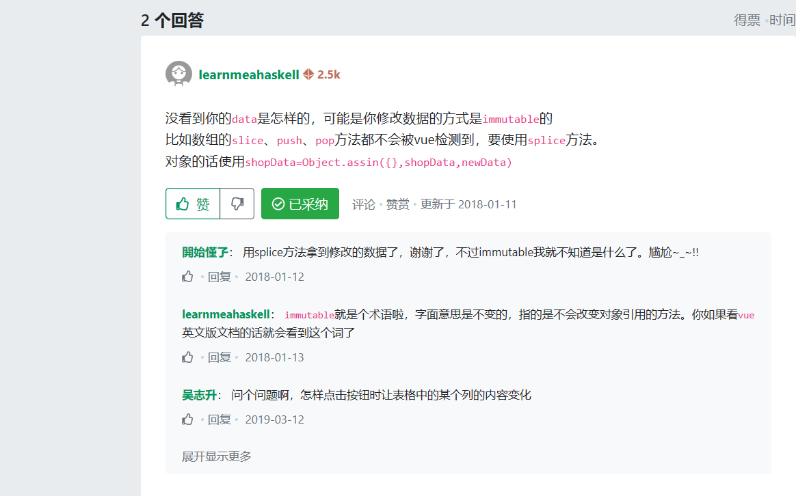Open 開始懂了 commenter profile
The height and width of the screenshot is (496, 796).
205,252
